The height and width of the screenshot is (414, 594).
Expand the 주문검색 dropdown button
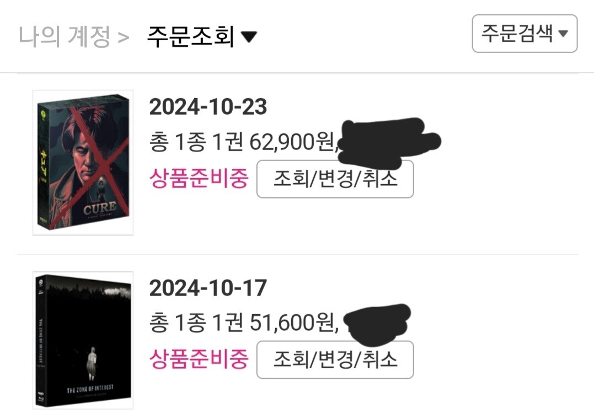tap(525, 33)
